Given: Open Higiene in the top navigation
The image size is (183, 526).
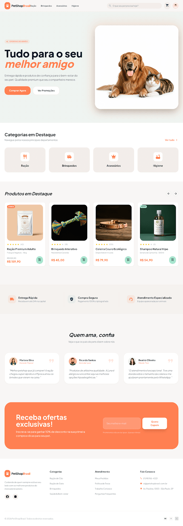Looking at the screenshot, I should 75,6.
